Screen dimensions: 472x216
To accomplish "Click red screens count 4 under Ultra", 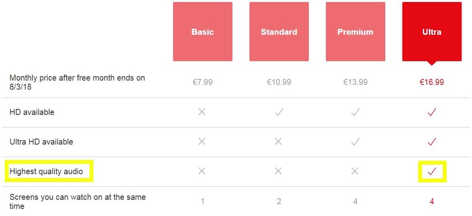I will click(432, 201).
